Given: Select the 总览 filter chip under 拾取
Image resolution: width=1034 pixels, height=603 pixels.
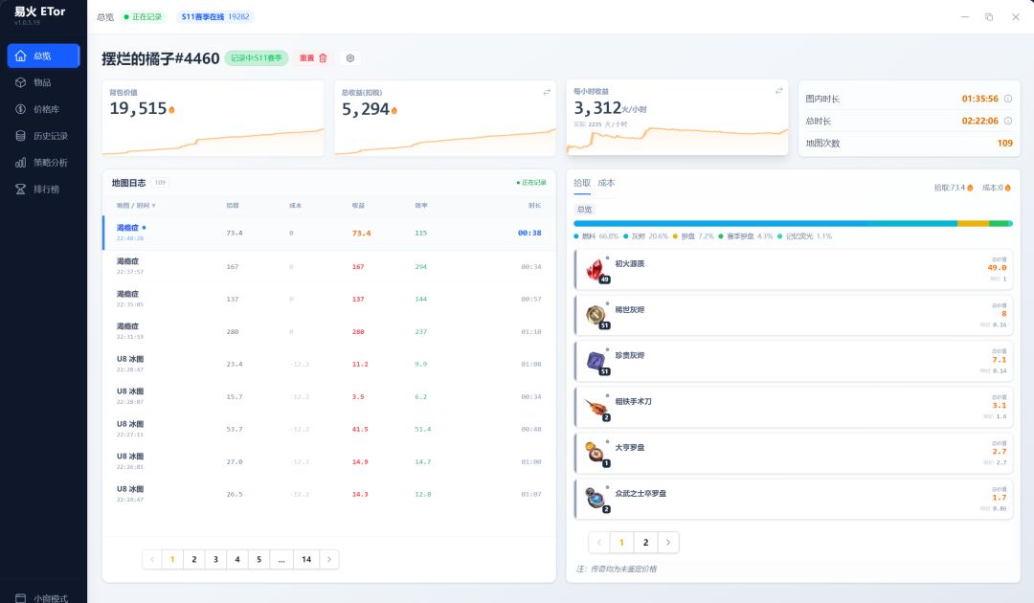Looking at the screenshot, I should [585, 210].
